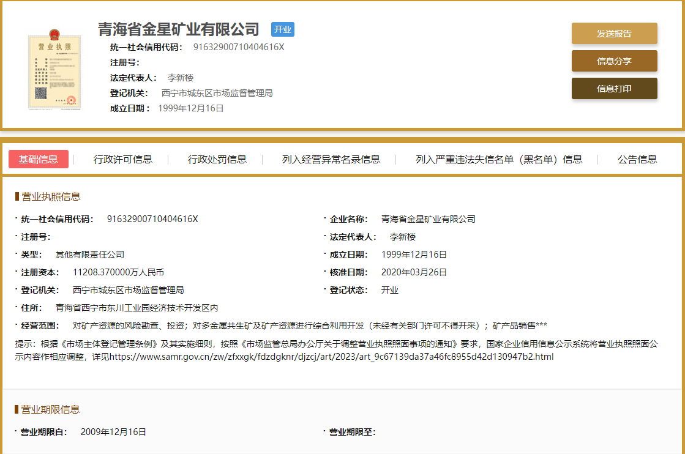Switch to the 行政处罚信息 tab
The image size is (685, 454).
[217, 159]
